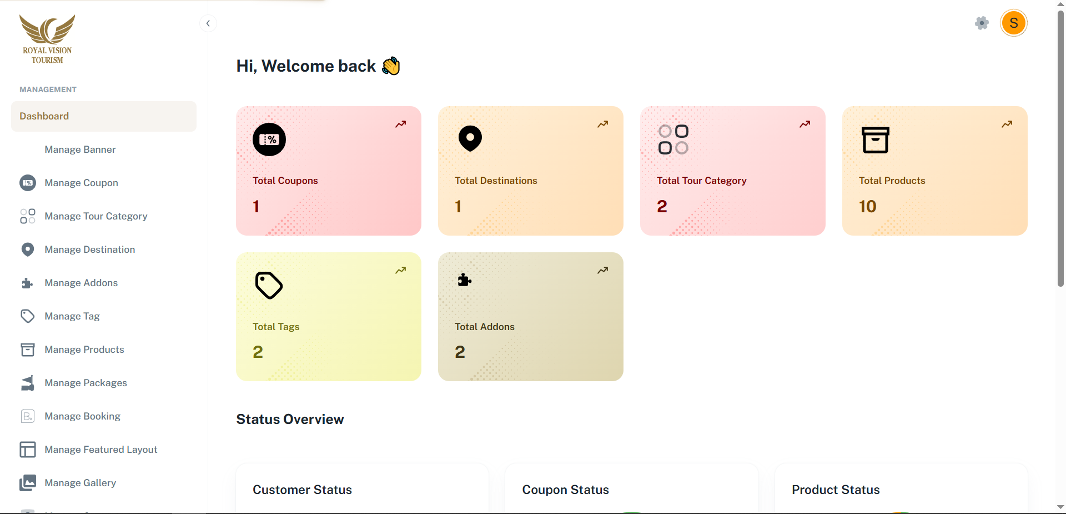This screenshot has height=514, width=1066.
Task: Click the page vertical scrollbar thumb
Action: (x=1060, y=150)
